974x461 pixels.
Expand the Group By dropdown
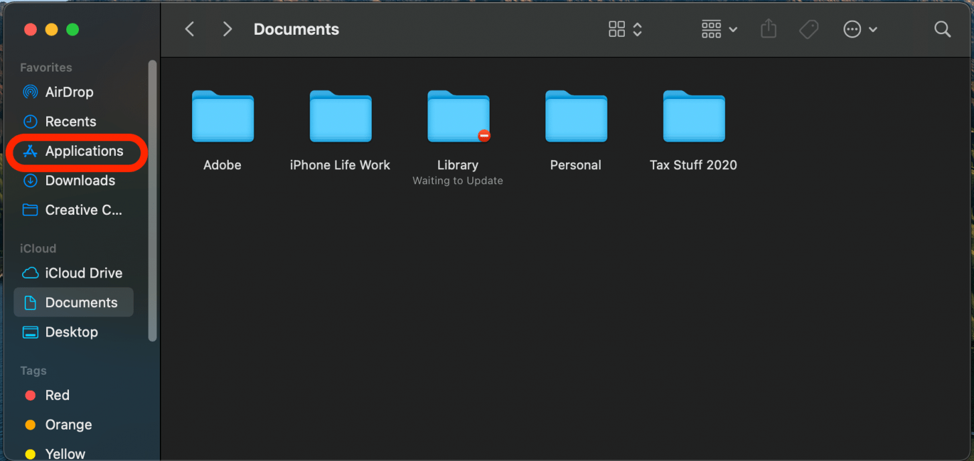coord(720,29)
